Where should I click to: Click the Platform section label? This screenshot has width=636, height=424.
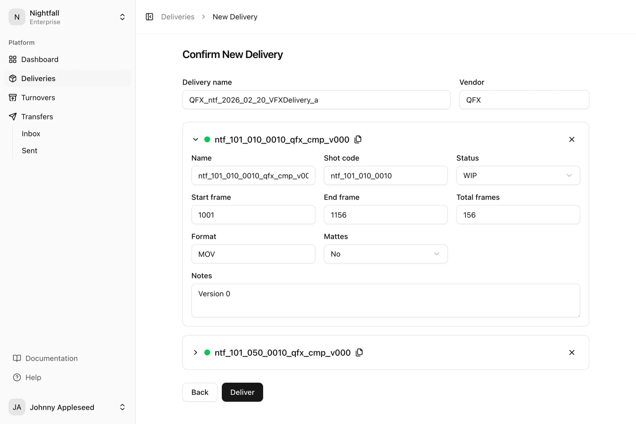(x=21, y=43)
